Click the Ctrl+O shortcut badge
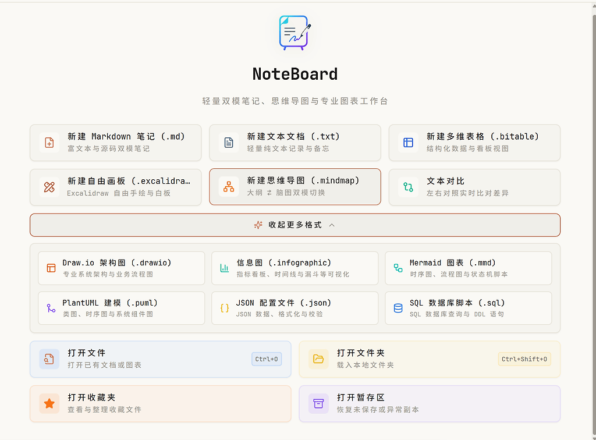This screenshot has width=596, height=440. click(x=267, y=359)
